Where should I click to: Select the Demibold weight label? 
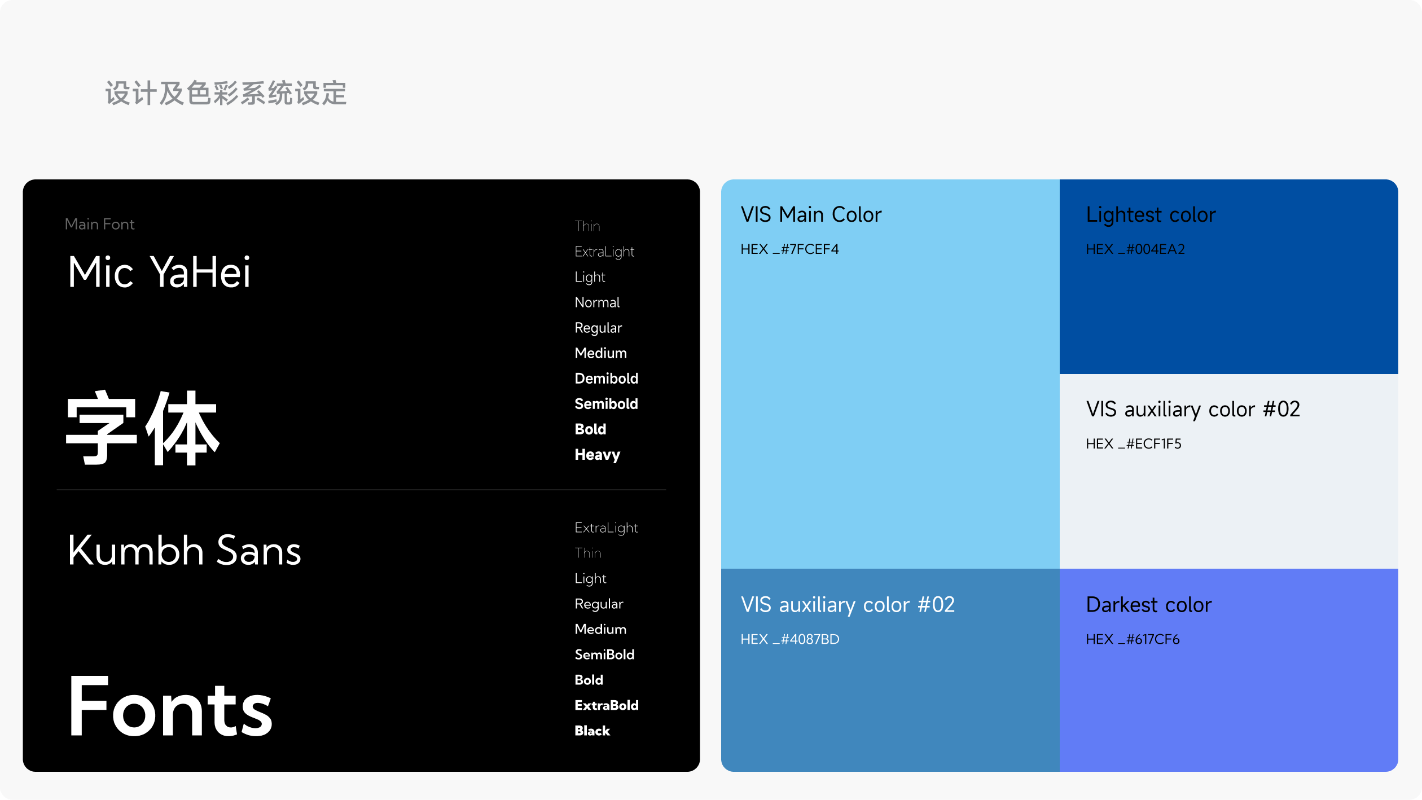pos(606,379)
